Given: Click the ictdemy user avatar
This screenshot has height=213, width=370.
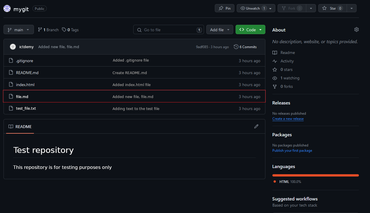Looking at the screenshot, I should (13, 47).
